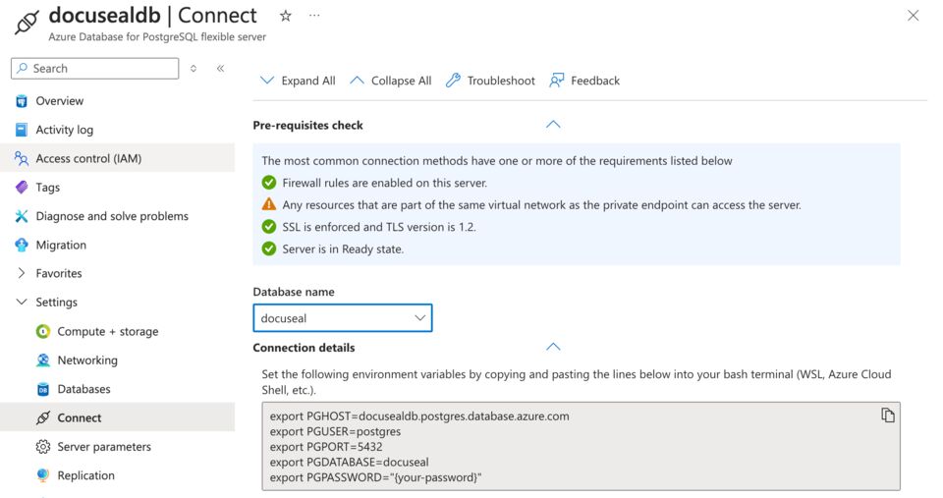Screen dimensions: 943x498
Task: Click the Networking icon
Action: pyautogui.click(x=43, y=360)
